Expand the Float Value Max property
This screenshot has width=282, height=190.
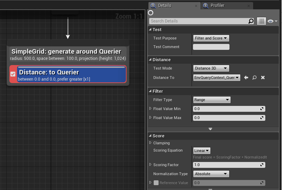coord(150,117)
